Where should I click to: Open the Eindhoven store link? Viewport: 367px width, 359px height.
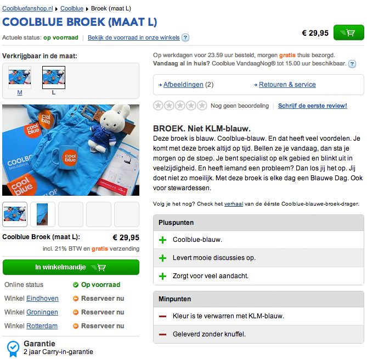(42, 299)
